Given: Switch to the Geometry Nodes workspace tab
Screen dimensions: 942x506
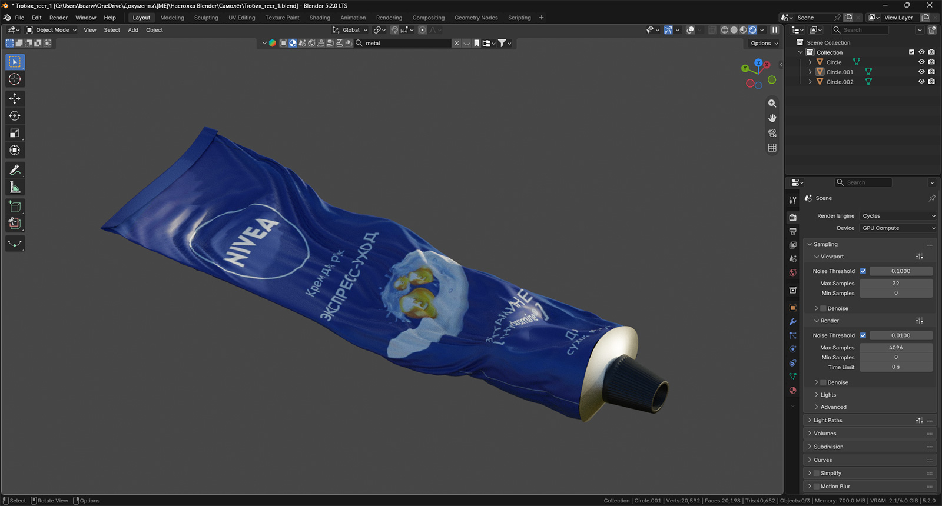Looking at the screenshot, I should (x=476, y=18).
